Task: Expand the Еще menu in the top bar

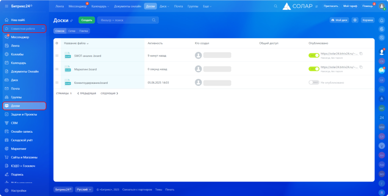Action: click(207, 6)
